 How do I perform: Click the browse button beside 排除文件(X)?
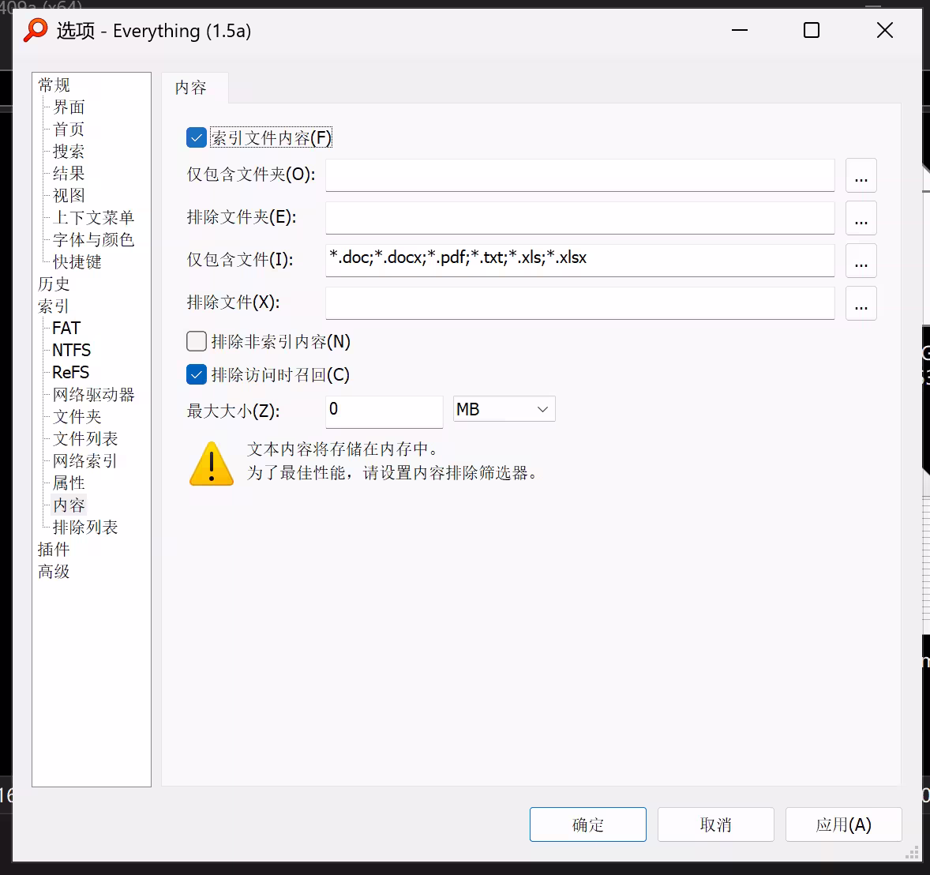pyautogui.click(x=861, y=303)
